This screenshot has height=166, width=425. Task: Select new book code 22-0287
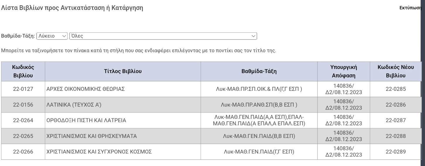(x=396, y=120)
